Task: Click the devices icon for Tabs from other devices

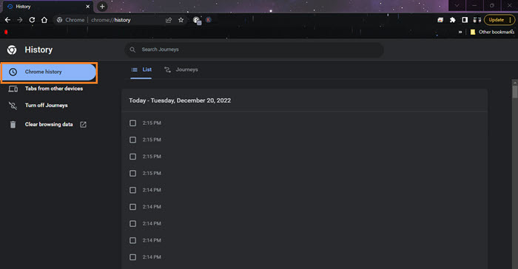Action: pyautogui.click(x=13, y=89)
